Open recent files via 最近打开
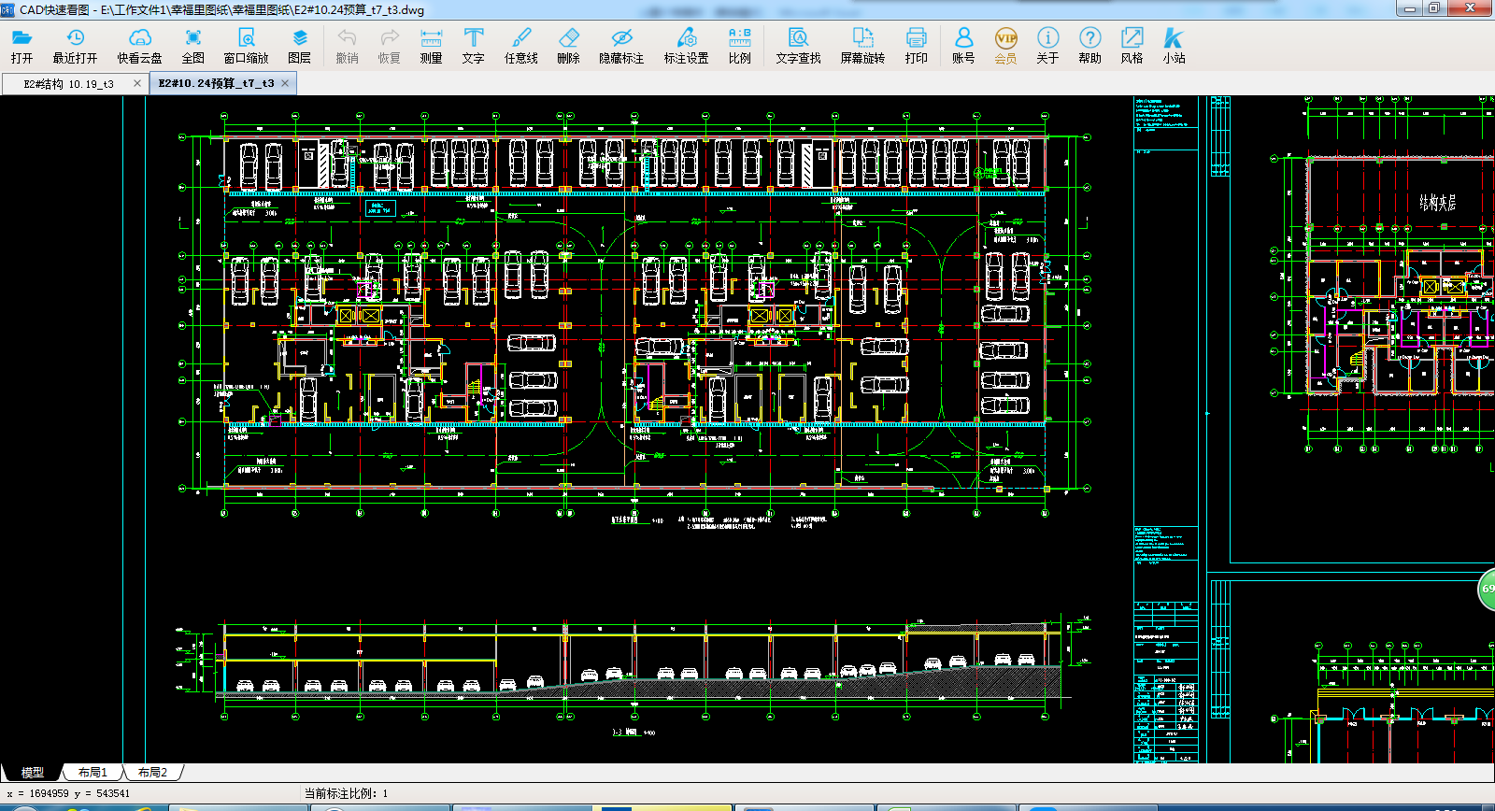 [75, 46]
